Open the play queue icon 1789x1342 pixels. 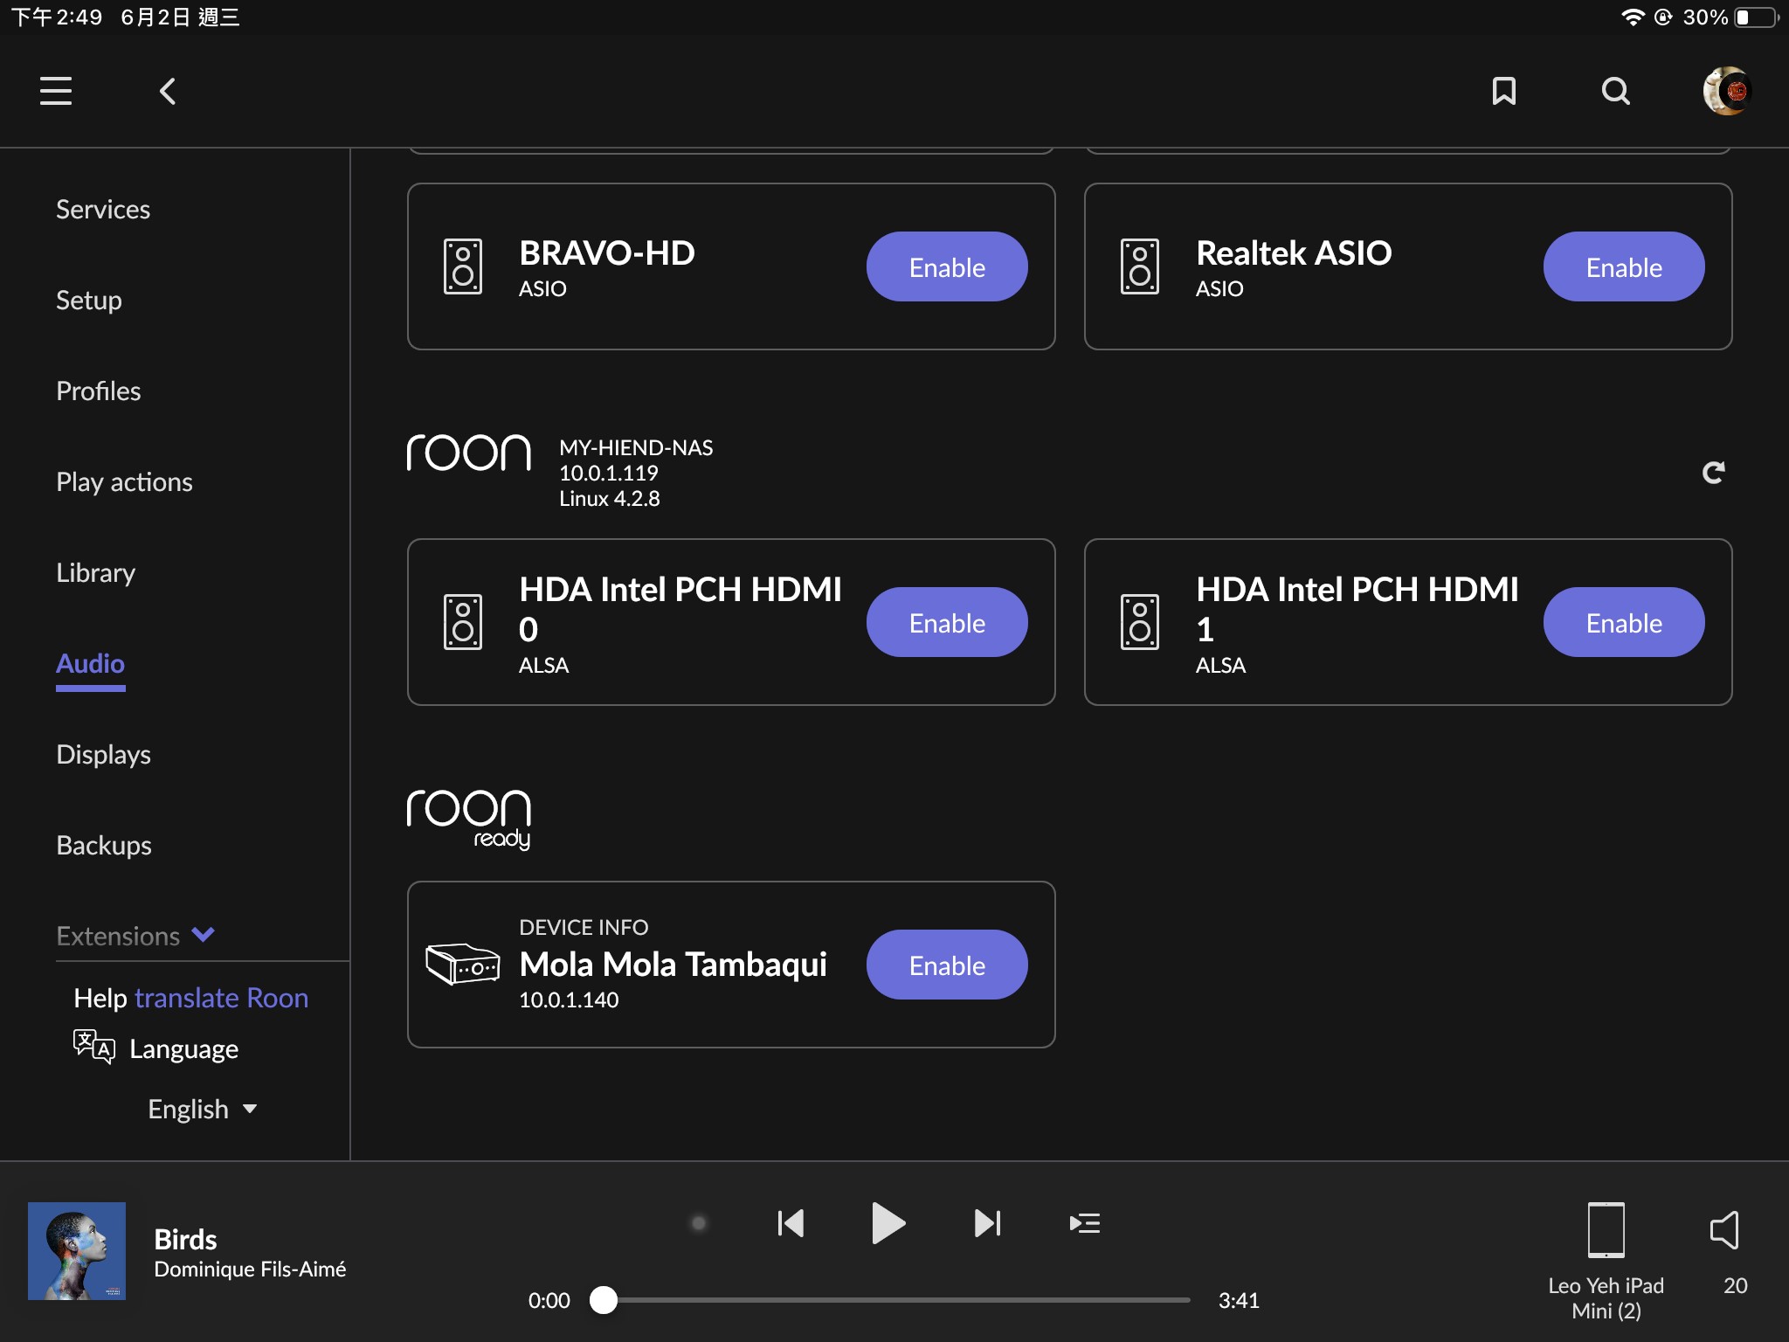pyautogui.click(x=1085, y=1223)
